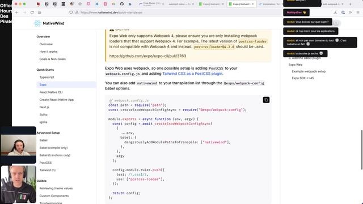Viewport: 363px width, 204px height.
Task: Switch to the Free Music tab
Action: click(151, 4)
